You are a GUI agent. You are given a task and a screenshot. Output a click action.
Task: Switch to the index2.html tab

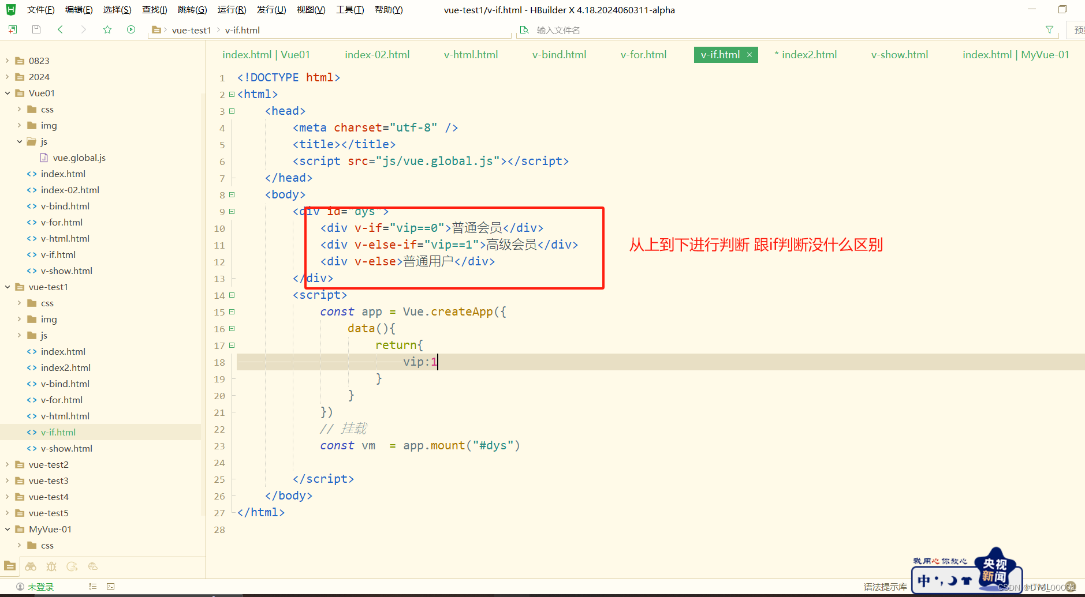806,55
